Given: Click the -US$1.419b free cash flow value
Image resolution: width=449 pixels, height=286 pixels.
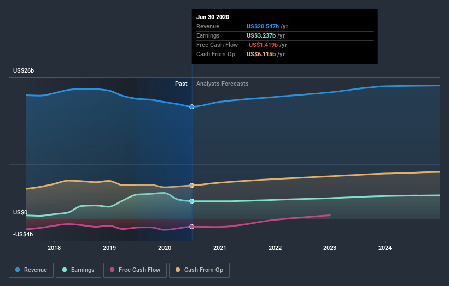Looking at the screenshot, I should coord(263,45).
